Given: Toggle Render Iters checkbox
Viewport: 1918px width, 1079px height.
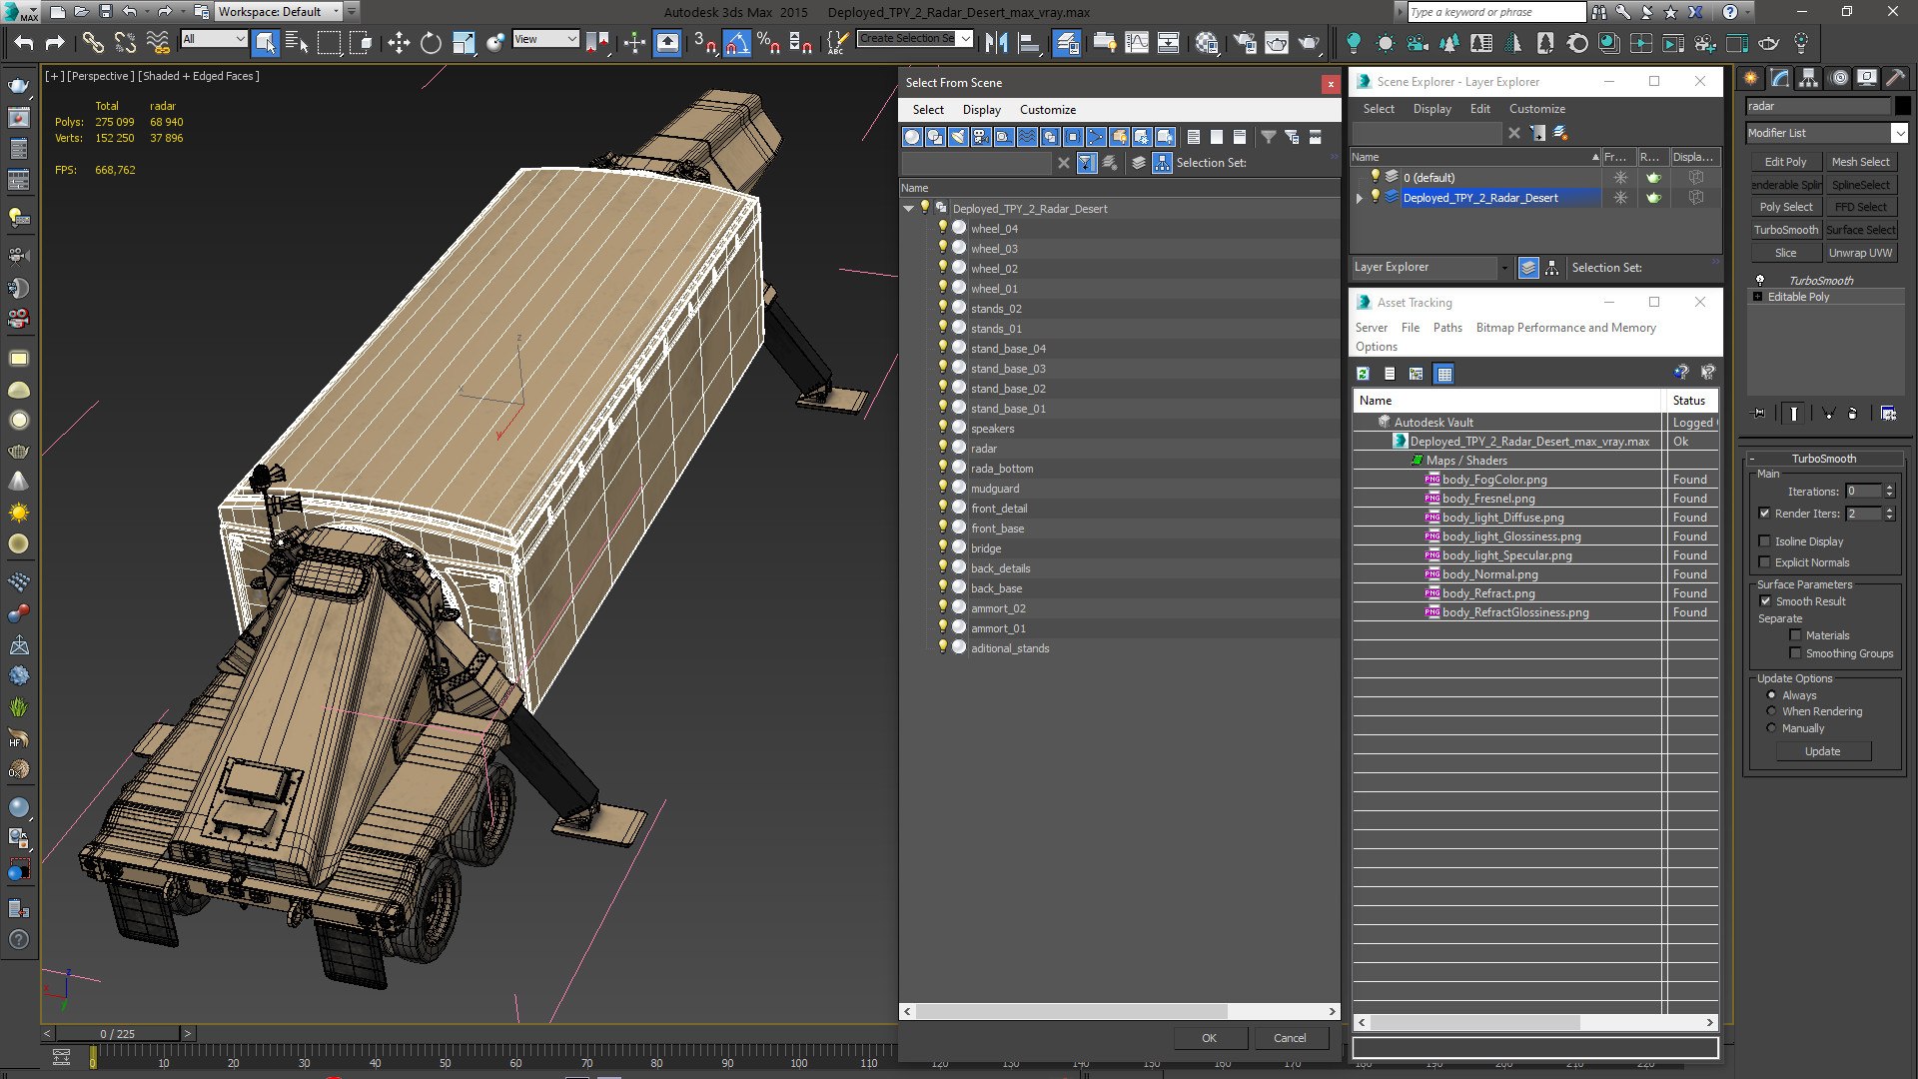Looking at the screenshot, I should coord(1764,514).
